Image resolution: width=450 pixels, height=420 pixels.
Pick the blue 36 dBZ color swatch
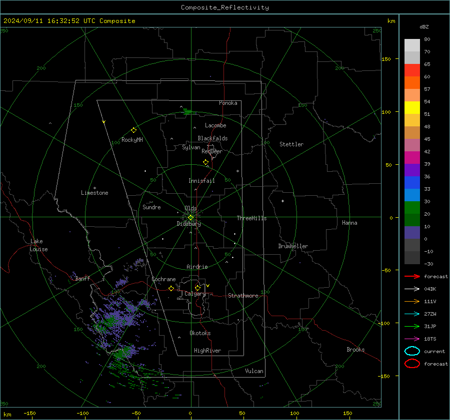[x=412, y=182]
